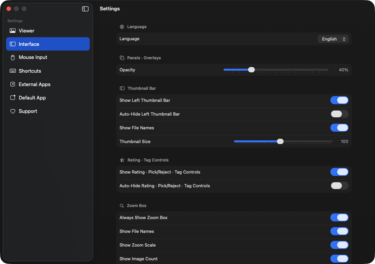The image size is (375, 264).
Task: Click the Viewer picture icon in sidebar
Action: coord(13,30)
